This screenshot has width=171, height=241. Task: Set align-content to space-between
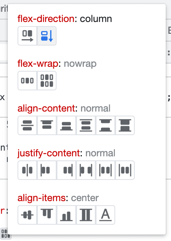click(x=105, y=125)
